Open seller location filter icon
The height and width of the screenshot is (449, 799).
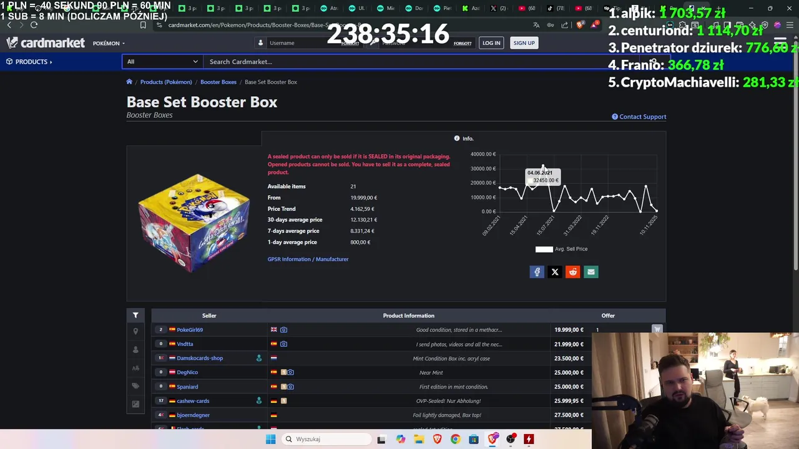[135, 332]
